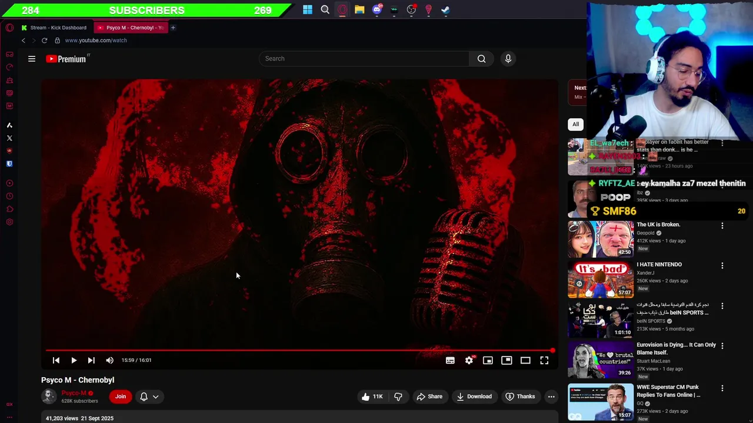Screen dimensions: 753x423
Task: Open History clock icon in sidebar
Action: coord(9,196)
